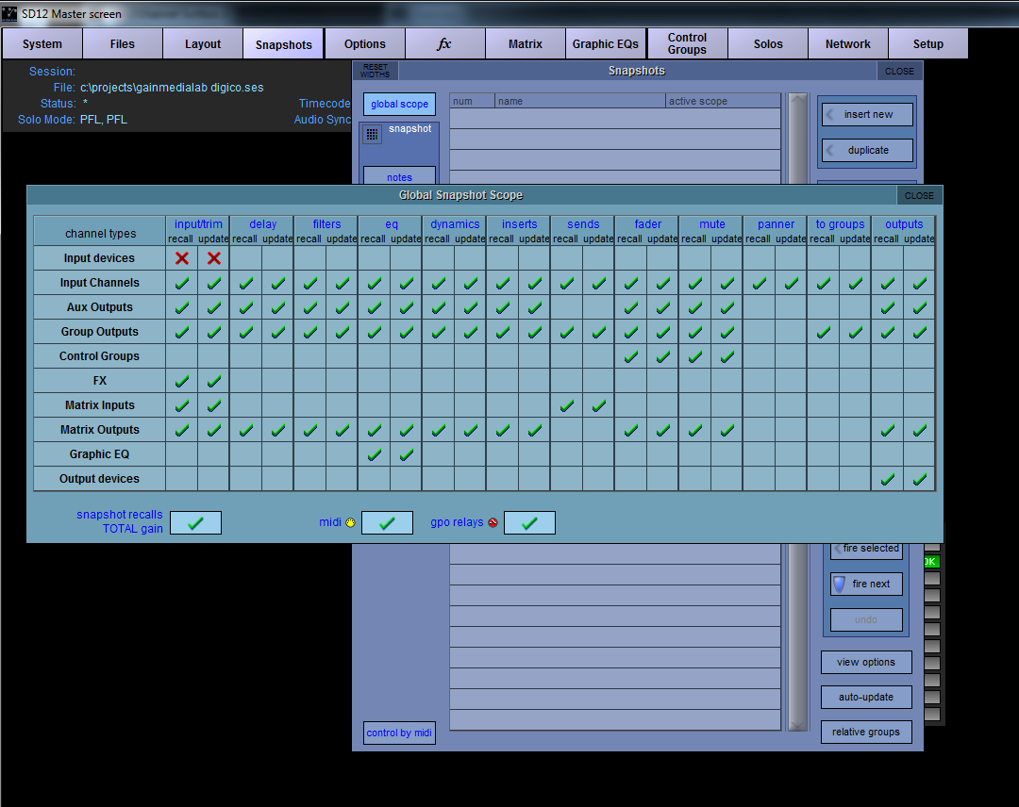Image resolution: width=1019 pixels, height=807 pixels.
Task: Uncheck FX input/trim recall
Action: (x=182, y=381)
